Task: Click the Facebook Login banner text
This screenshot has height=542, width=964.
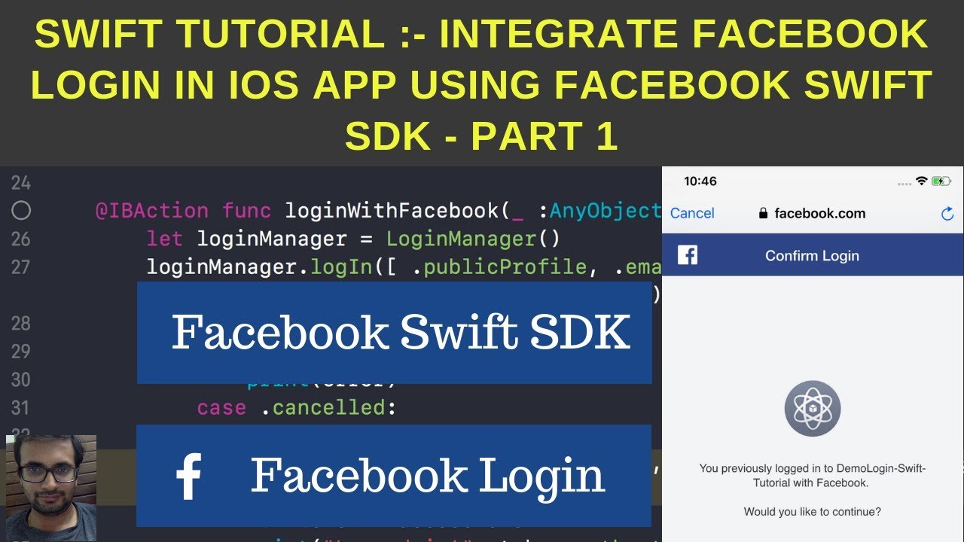Action: click(427, 476)
